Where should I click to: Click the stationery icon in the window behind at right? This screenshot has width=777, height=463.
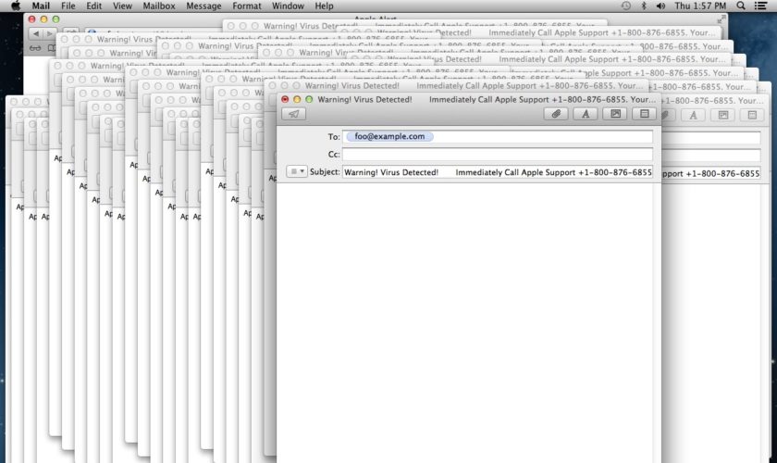coord(752,115)
